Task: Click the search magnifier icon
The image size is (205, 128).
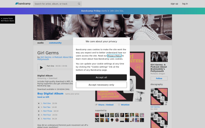Action: coord(79,4)
